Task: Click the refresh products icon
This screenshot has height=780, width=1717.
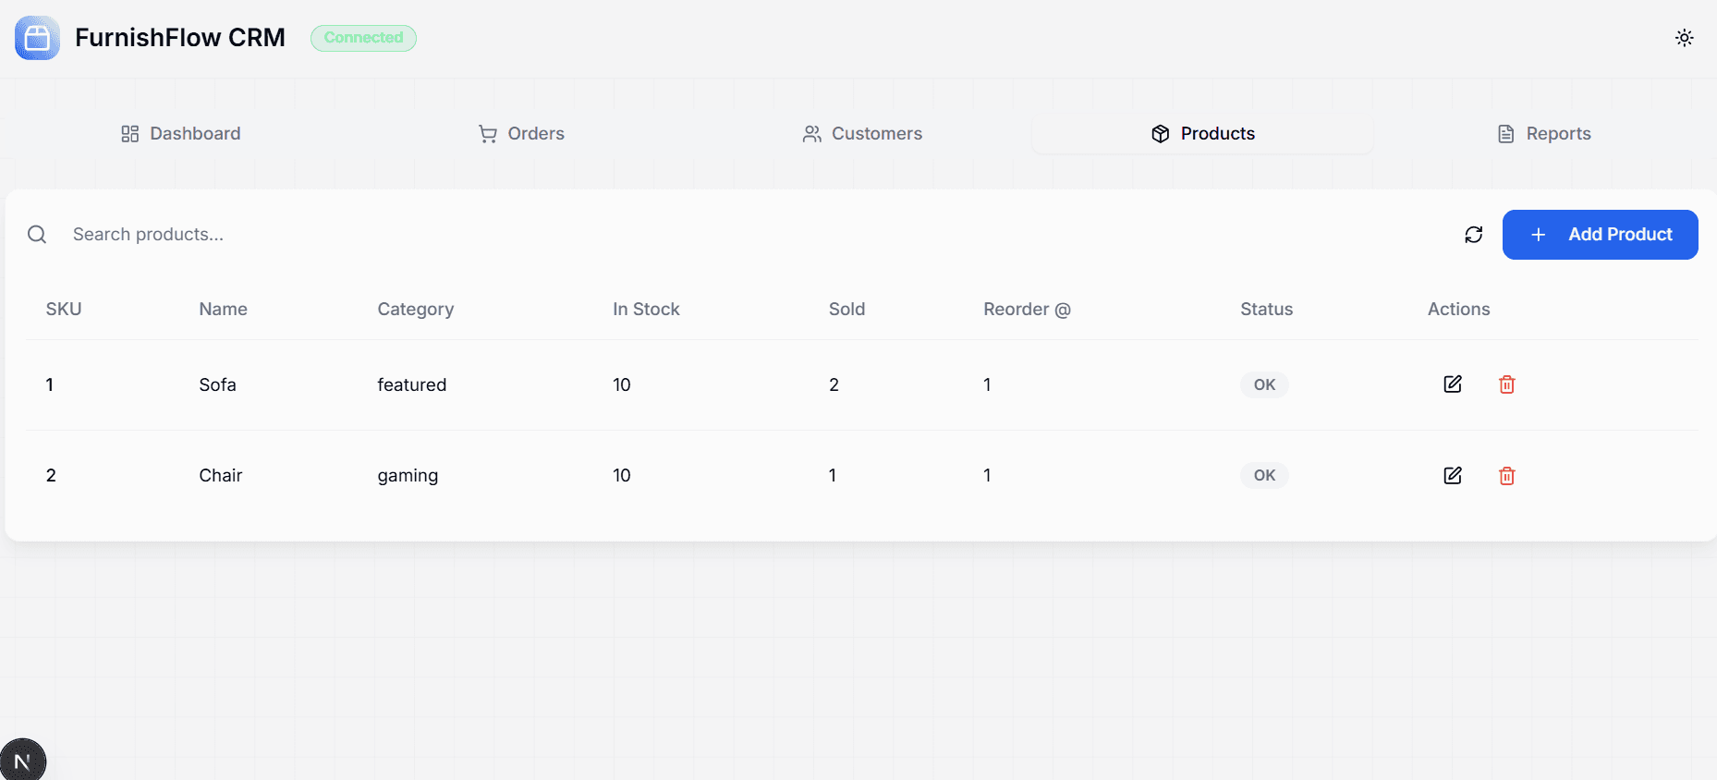Action: [1474, 235]
